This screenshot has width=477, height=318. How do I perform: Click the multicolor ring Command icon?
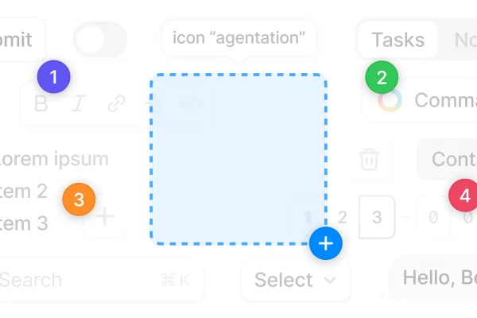coord(390,100)
